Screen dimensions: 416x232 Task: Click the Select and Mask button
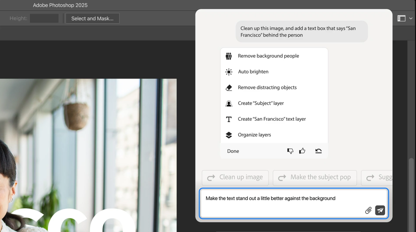click(92, 19)
